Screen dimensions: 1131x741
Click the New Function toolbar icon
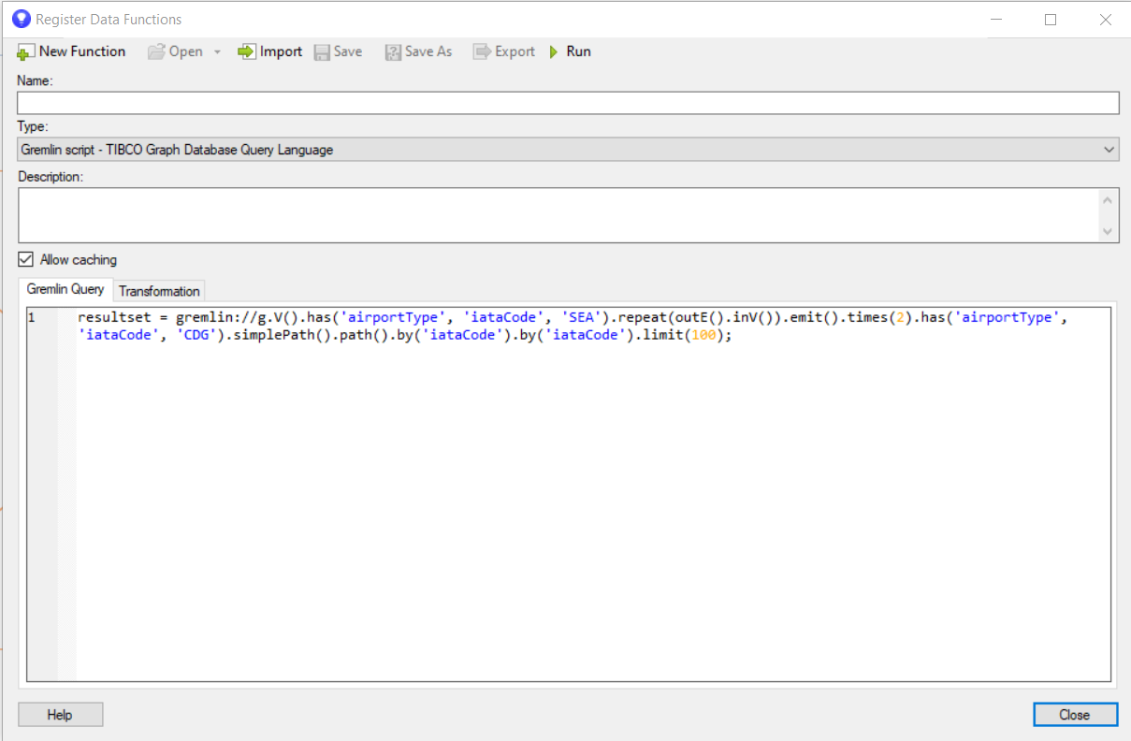click(x=26, y=52)
